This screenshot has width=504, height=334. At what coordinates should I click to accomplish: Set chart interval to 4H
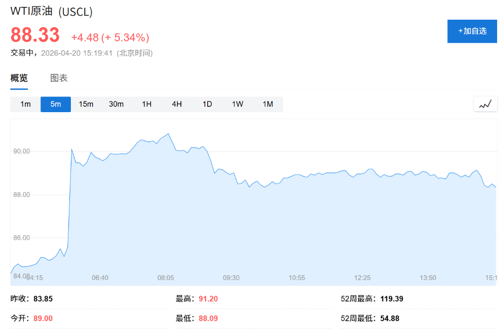(177, 104)
